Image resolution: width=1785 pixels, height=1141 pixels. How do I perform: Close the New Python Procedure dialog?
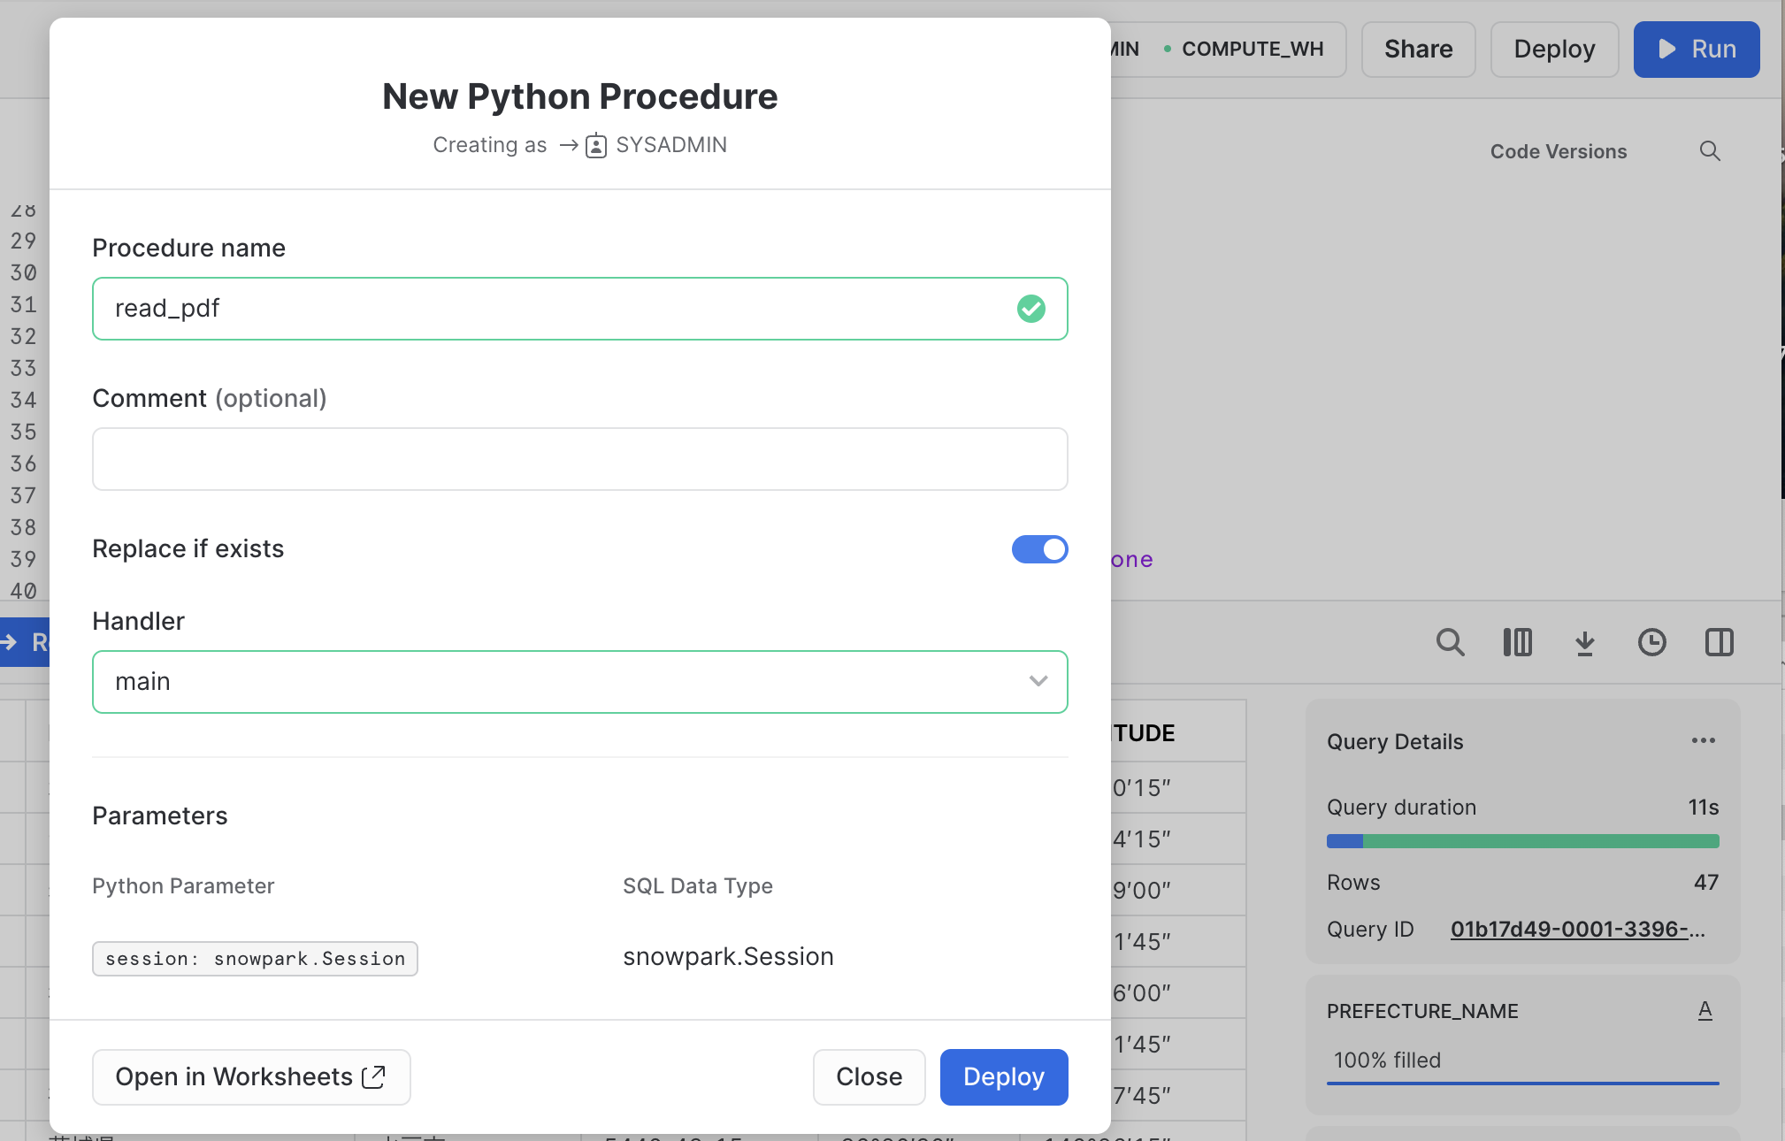(x=869, y=1076)
